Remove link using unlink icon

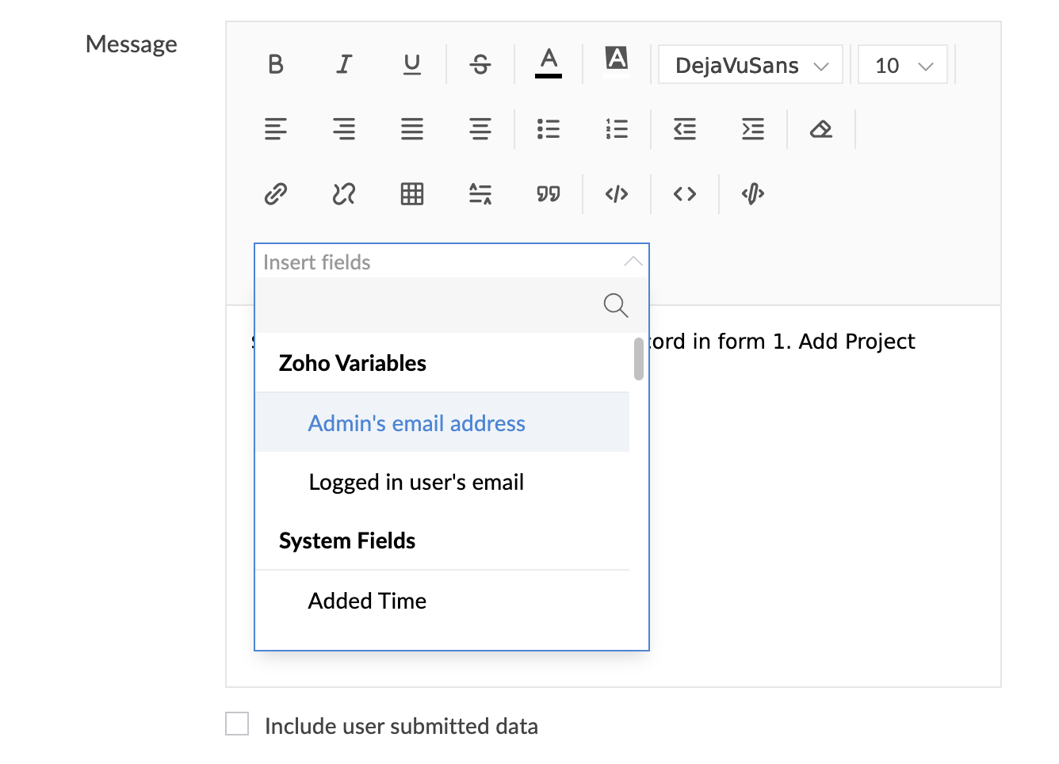344,194
